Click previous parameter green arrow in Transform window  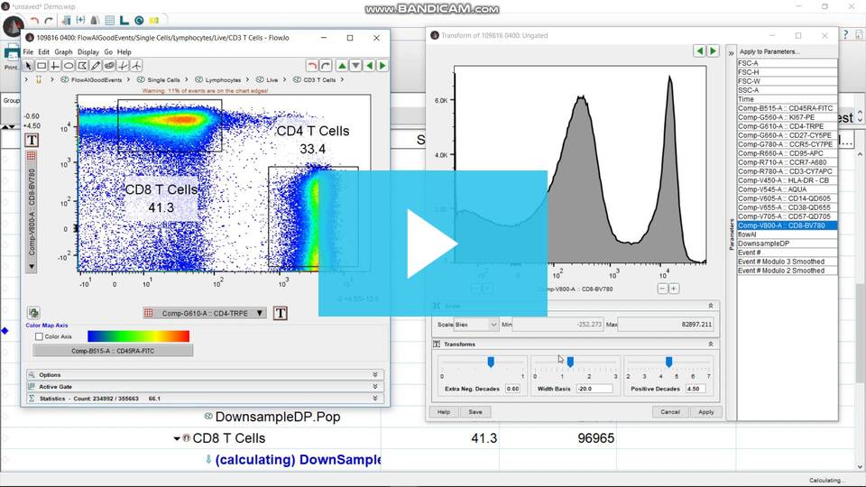[x=700, y=51]
